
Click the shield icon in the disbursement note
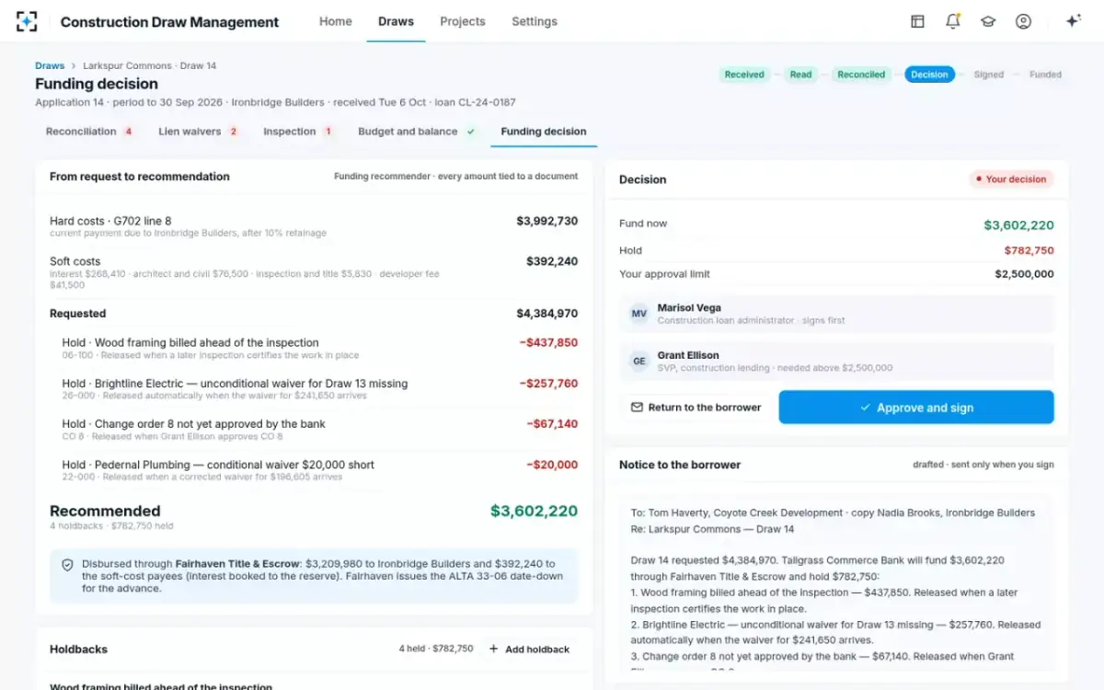[x=67, y=565]
